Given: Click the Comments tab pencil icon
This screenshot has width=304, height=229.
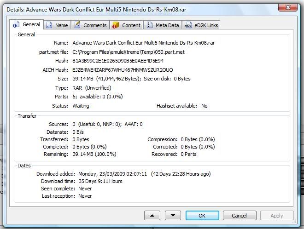Looking at the screenshot, I should click(x=77, y=25).
